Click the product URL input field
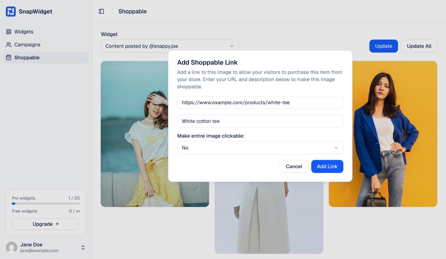The image size is (446, 259). pyautogui.click(x=260, y=102)
